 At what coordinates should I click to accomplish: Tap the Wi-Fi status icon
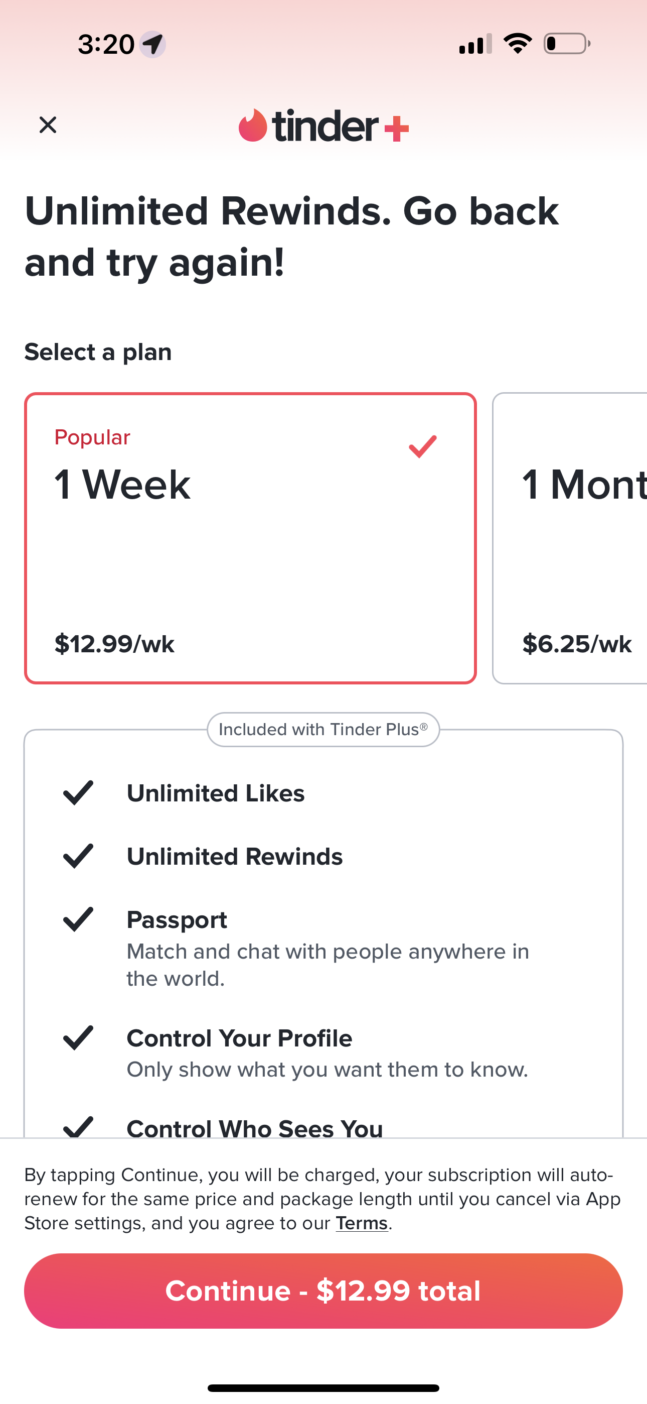(x=518, y=43)
